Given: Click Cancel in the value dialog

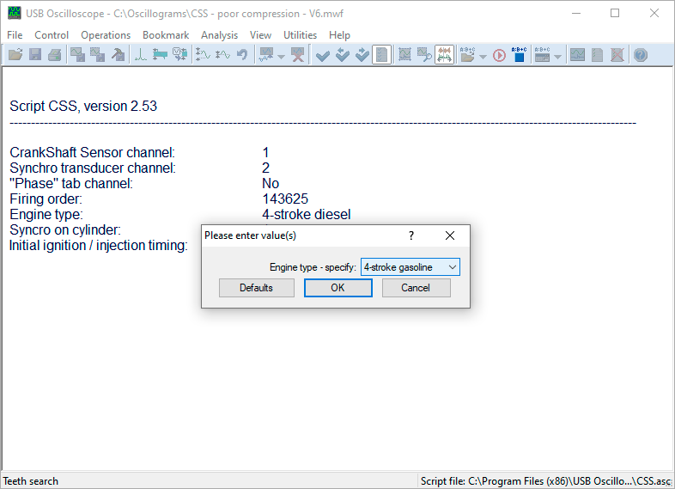Looking at the screenshot, I should 416,288.
